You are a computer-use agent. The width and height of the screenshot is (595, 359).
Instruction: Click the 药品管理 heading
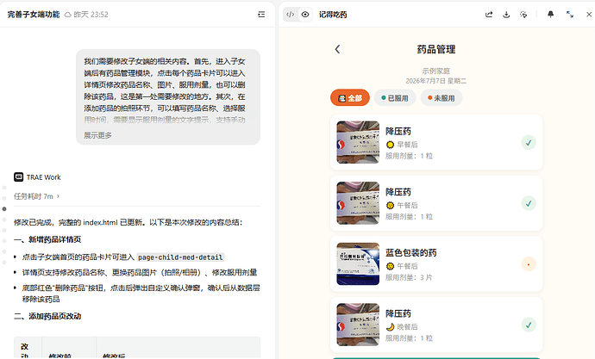click(436, 49)
